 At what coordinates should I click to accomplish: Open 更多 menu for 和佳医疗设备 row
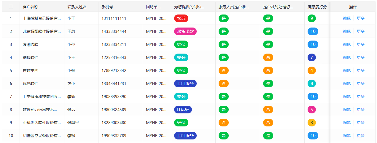tap(361, 136)
